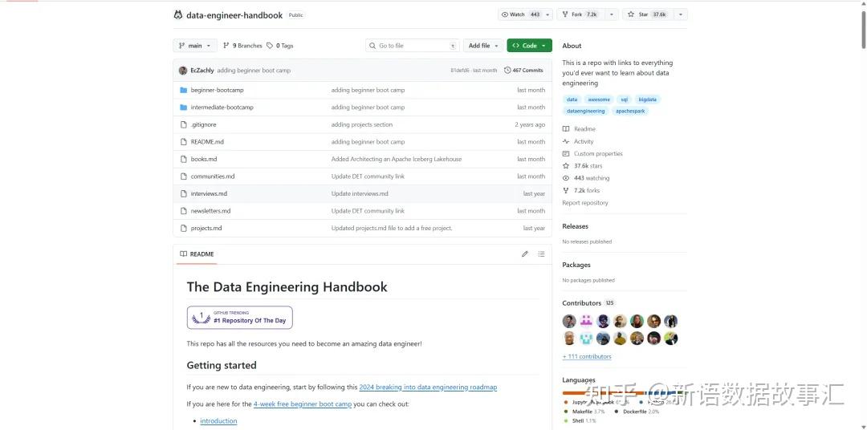Viewport: 867px width, 430px height.
Task: Open the + 111 contributors link
Action: coord(587,356)
